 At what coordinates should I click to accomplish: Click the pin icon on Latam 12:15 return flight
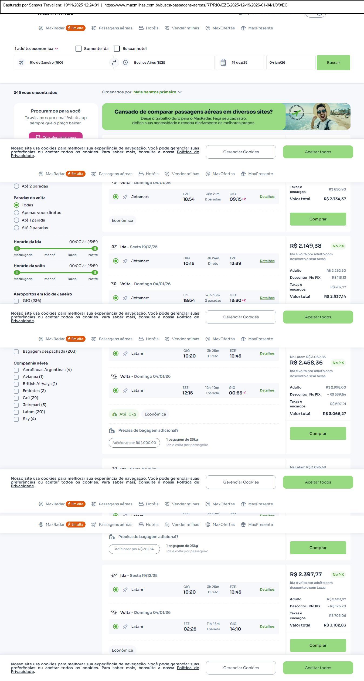click(x=125, y=390)
